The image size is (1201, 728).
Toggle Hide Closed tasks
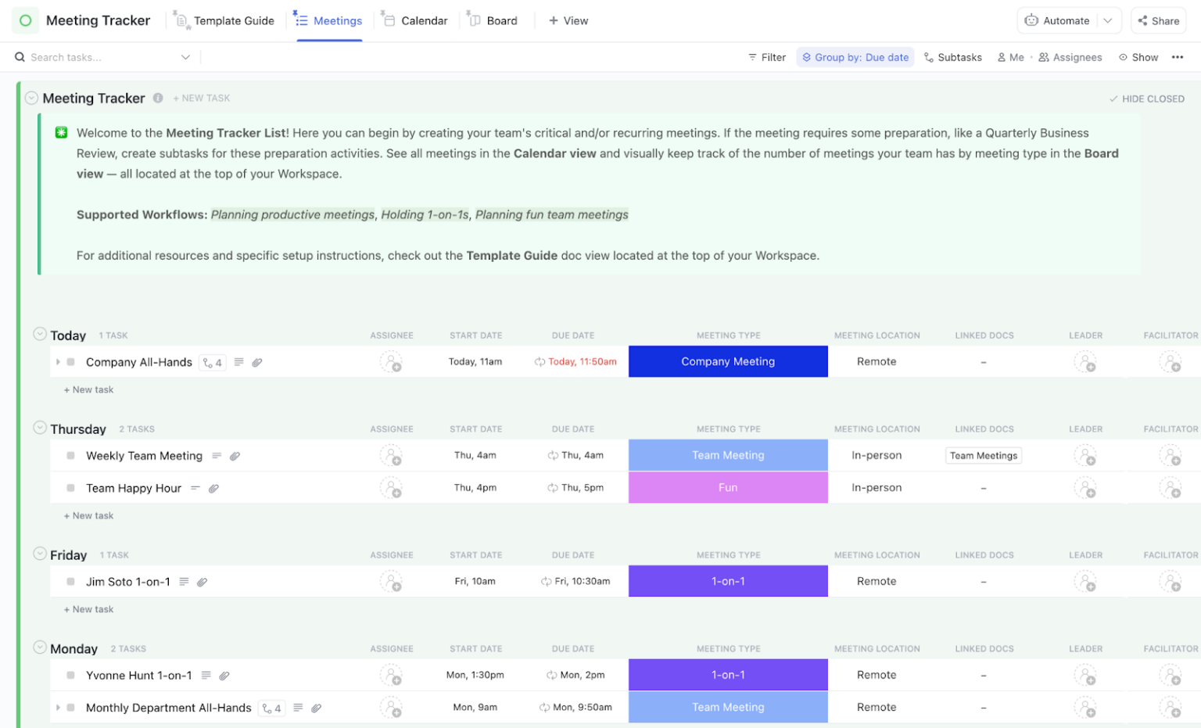click(1146, 98)
